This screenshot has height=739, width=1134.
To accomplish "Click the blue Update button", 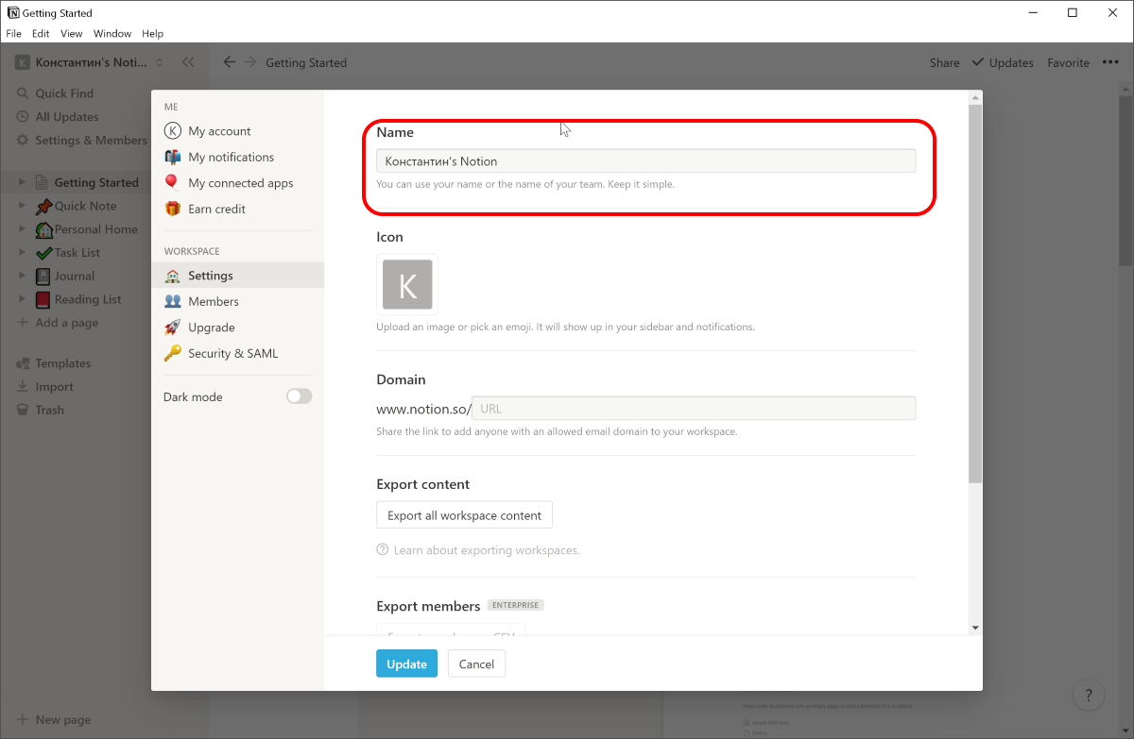I will tap(407, 663).
